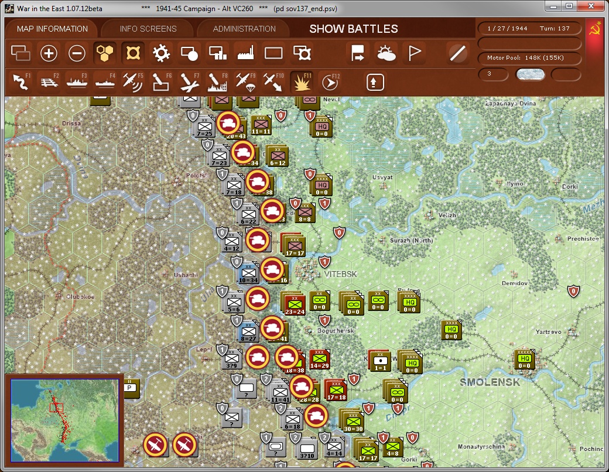This screenshot has height=472, width=609.
Task: Select the Soviet stack marked 17=17 near Vitebsk
Action: [295, 245]
